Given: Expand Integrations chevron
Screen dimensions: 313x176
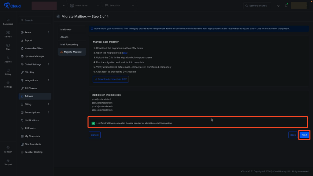Looking at the screenshot, I should coord(49,80).
